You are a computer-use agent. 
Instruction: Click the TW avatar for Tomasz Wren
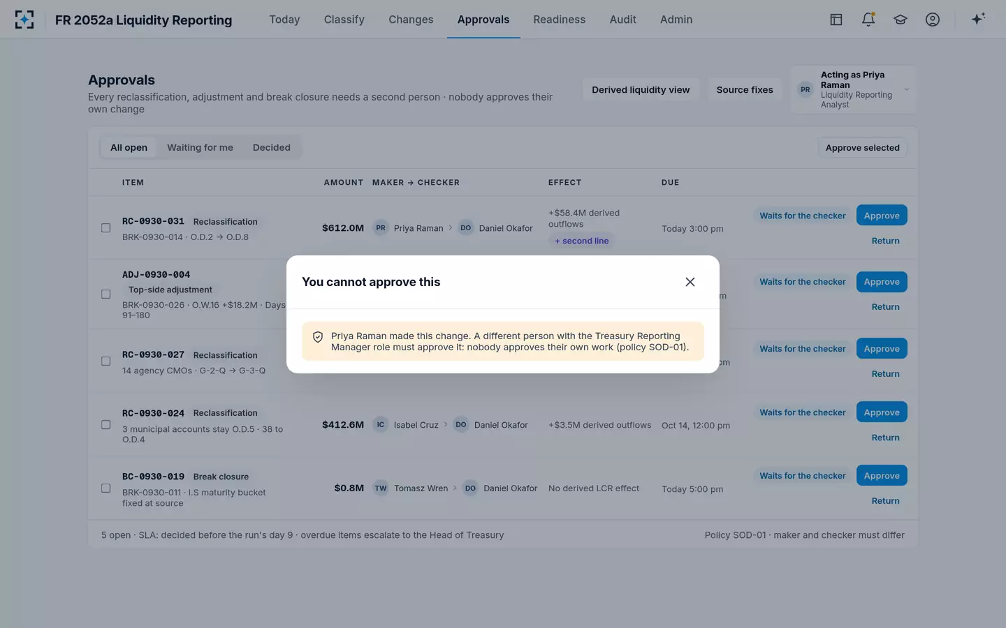[x=381, y=488]
